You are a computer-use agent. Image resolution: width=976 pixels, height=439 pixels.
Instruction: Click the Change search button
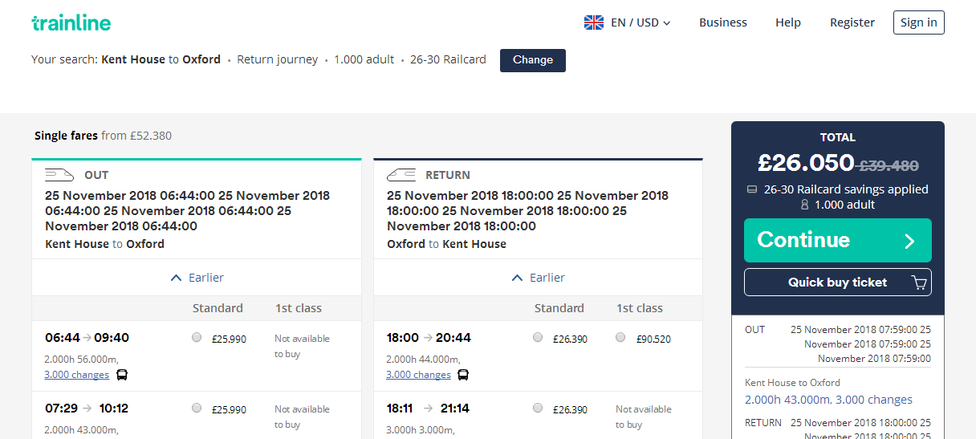pyautogui.click(x=532, y=60)
